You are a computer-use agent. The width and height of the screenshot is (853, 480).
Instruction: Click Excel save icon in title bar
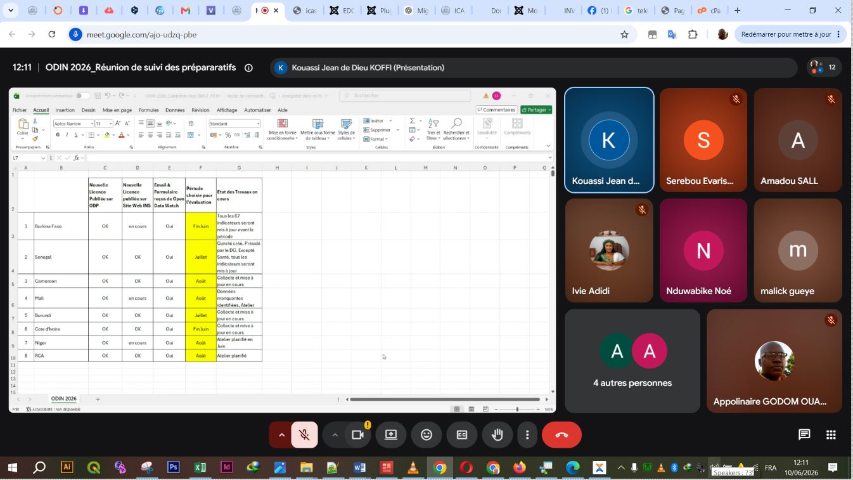point(97,96)
